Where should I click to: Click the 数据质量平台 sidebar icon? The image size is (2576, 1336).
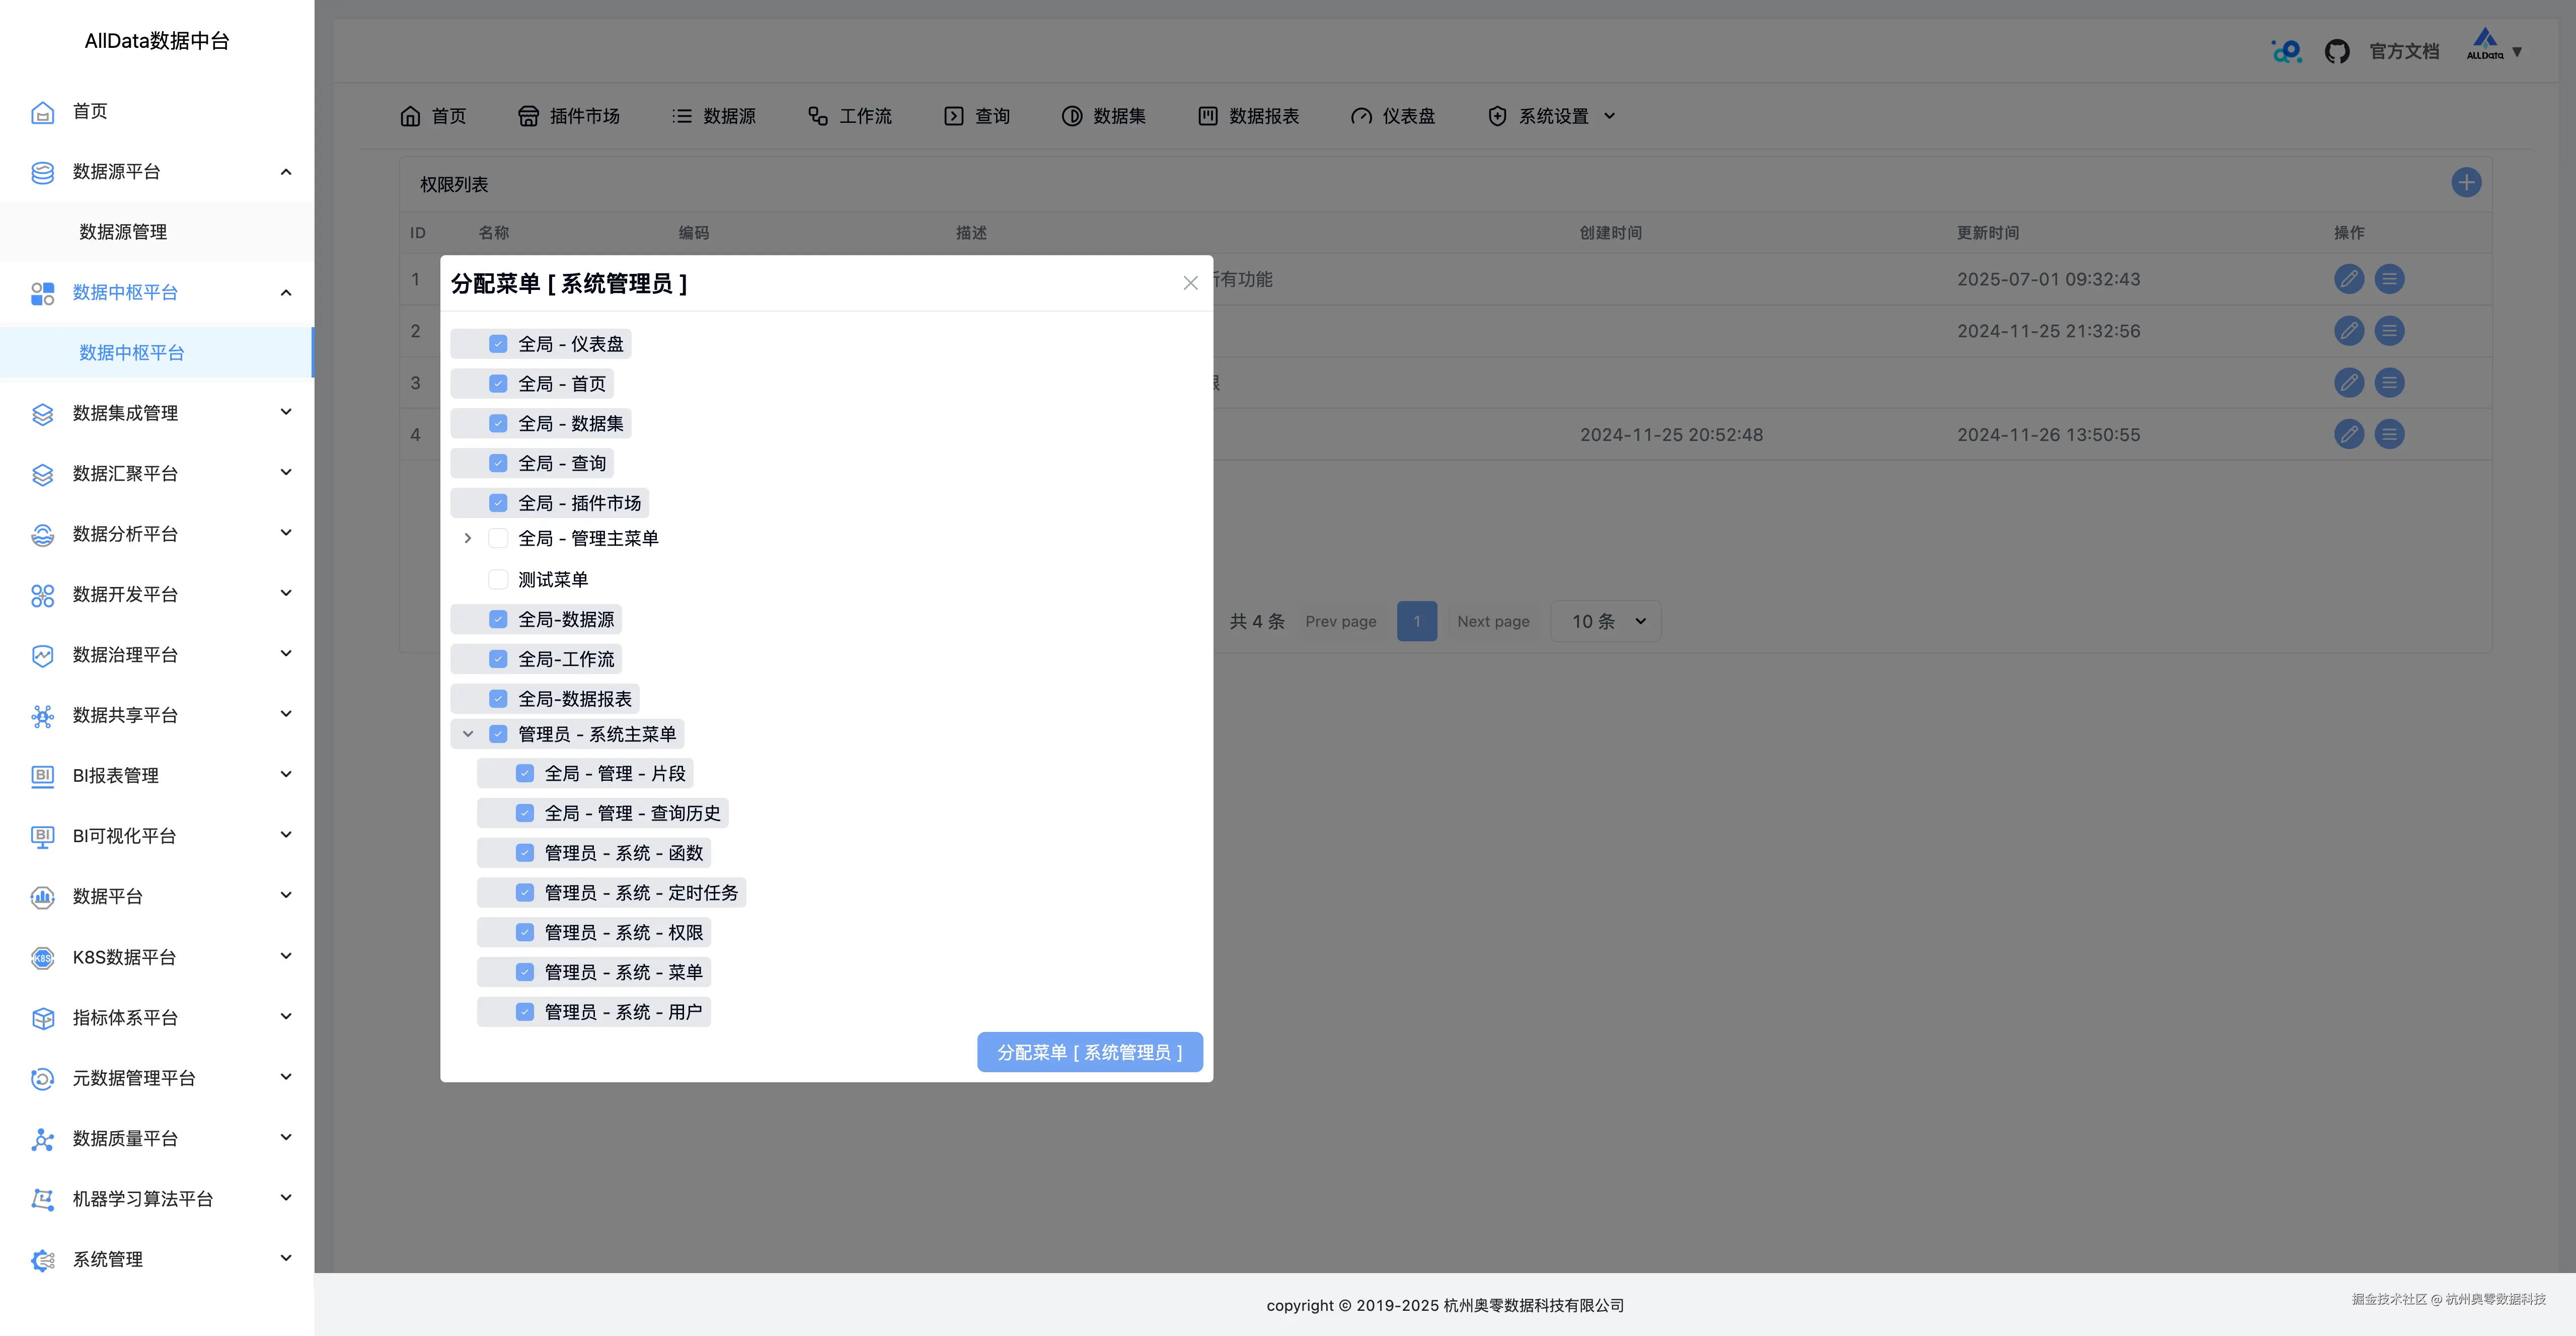(42, 1138)
